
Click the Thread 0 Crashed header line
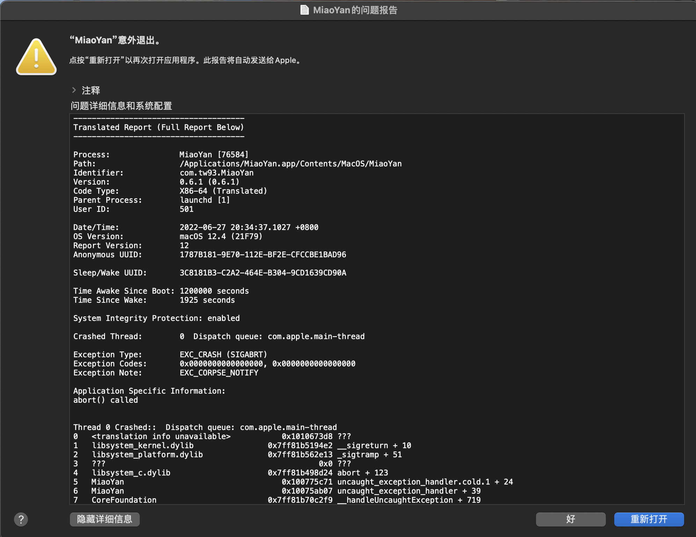click(x=205, y=427)
